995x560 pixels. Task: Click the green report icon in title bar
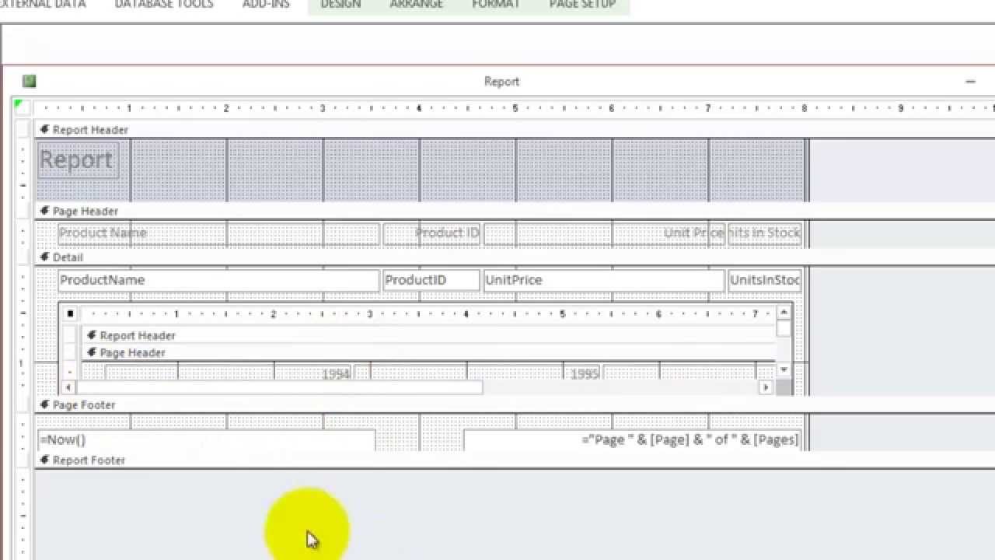pyautogui.click(x=30, y=81)
